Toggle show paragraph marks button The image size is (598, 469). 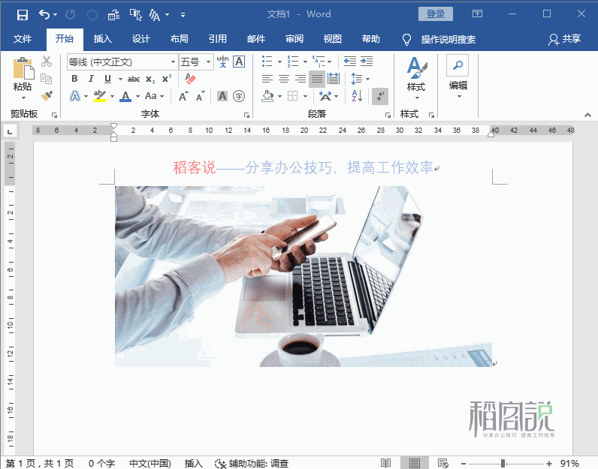380,96
